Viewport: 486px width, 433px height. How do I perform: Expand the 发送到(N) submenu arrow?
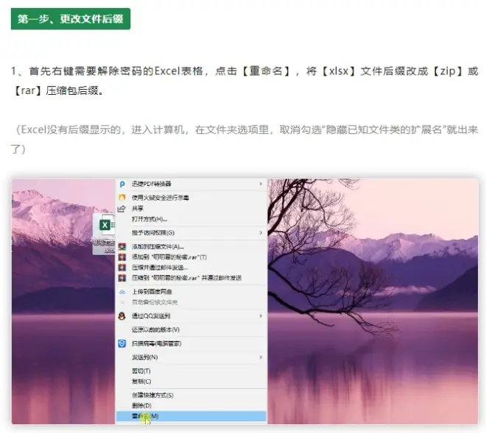click(260, 357)
